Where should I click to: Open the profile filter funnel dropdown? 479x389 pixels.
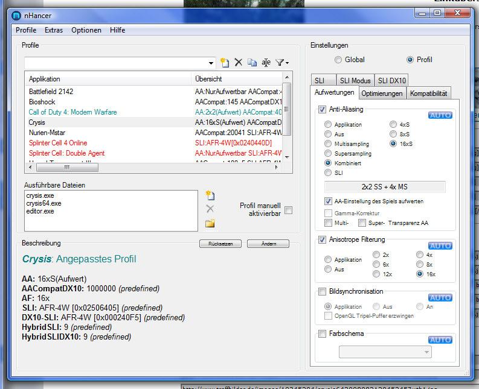282,63
